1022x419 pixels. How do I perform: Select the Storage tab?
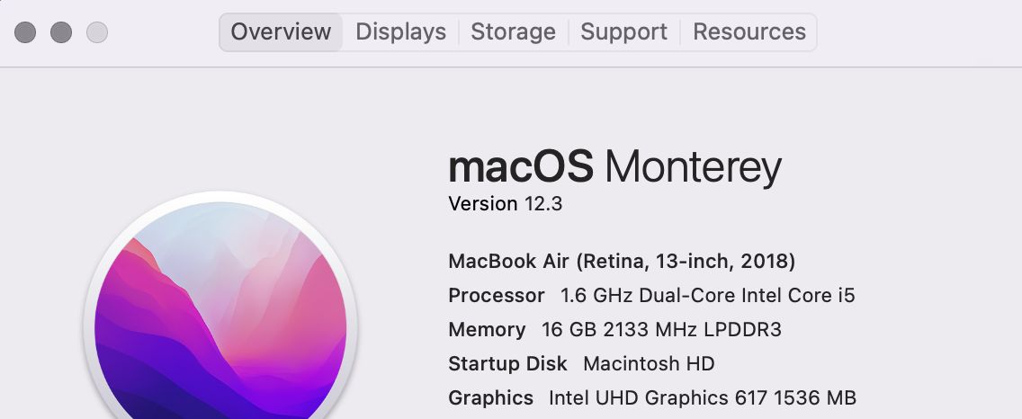pyautogui.click(x=513, y=32)
